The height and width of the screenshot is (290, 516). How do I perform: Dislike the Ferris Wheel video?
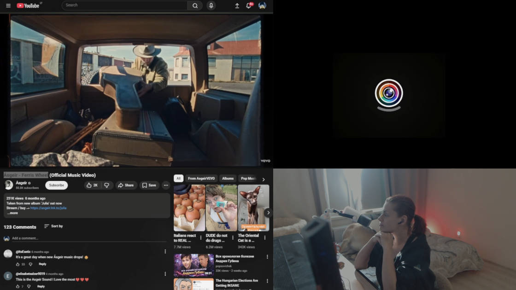click(106, 185)
